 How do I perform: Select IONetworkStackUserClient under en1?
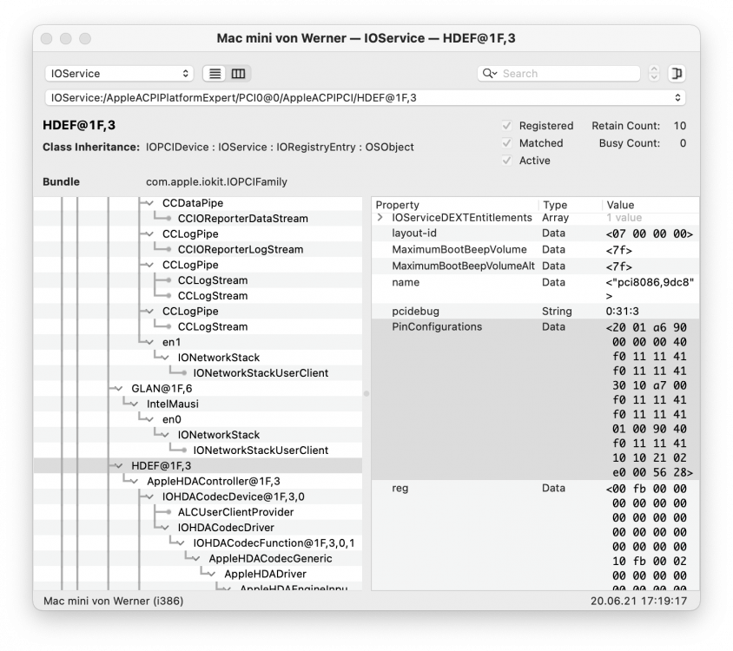tap(198, 373)
